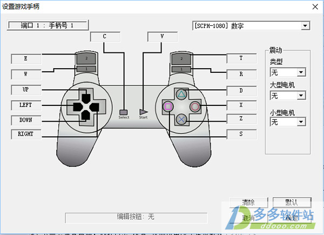Click left shoulder button 1 on controller
This screenshot has height=235, width=324.
pos(86,69)
